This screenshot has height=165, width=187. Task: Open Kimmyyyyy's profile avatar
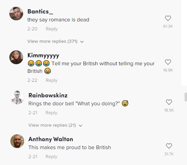16,57
